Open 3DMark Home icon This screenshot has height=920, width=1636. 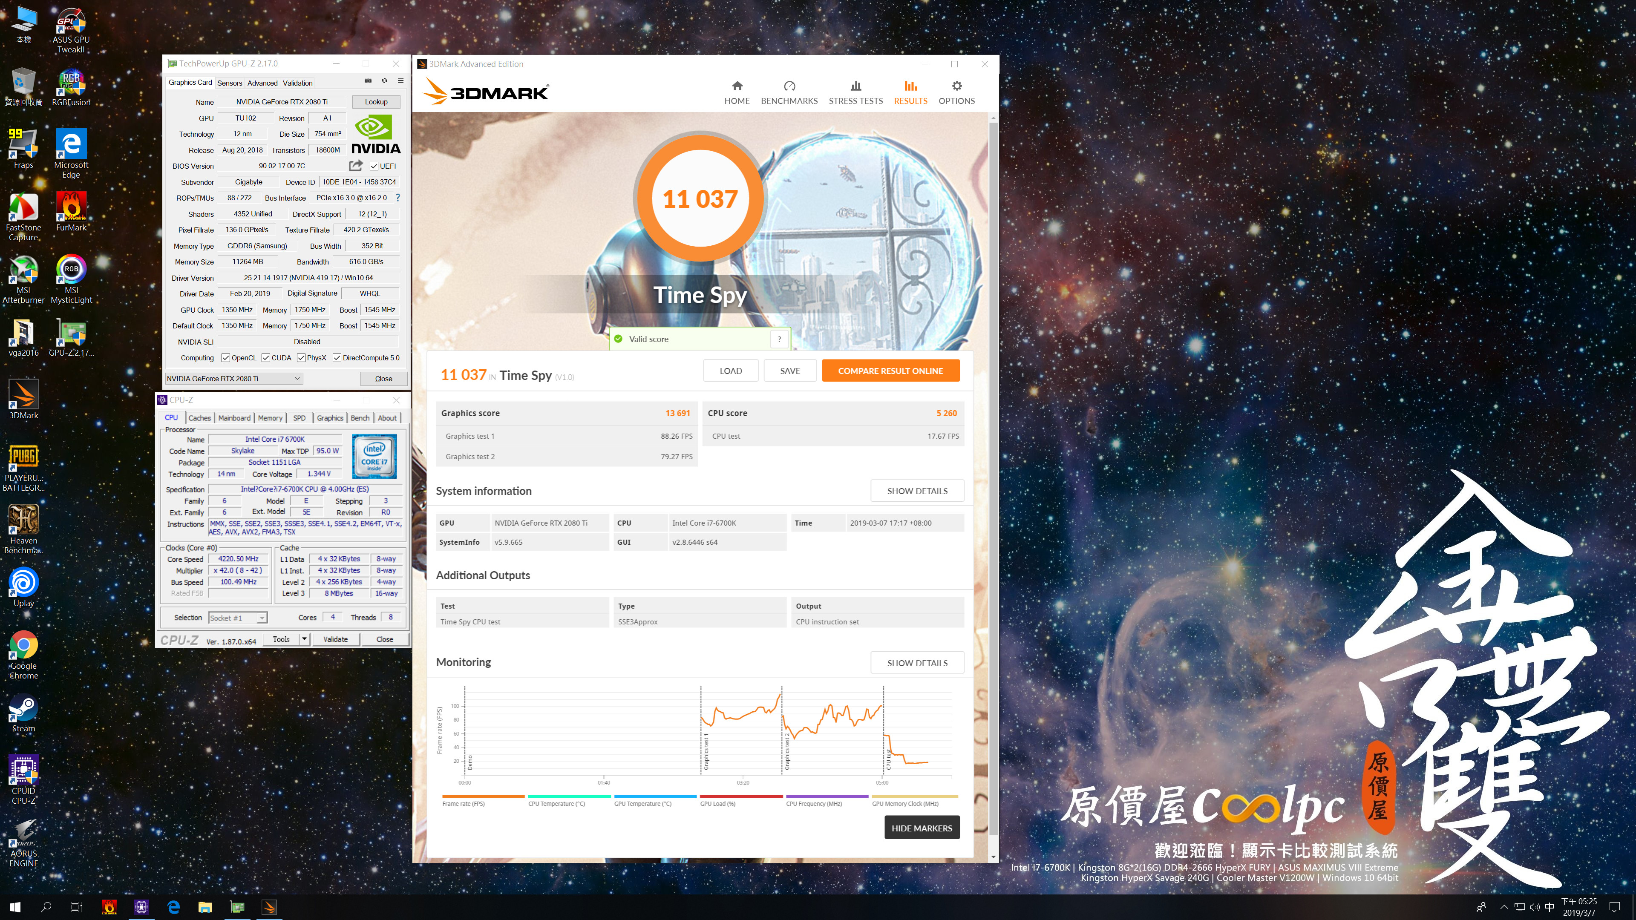tap(737, 93)
